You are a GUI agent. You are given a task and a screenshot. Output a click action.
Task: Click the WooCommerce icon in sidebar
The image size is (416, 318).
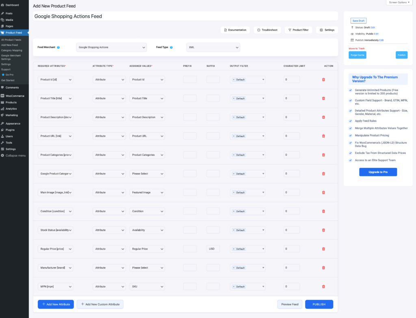pyautogui.click(x=2, y=96)
